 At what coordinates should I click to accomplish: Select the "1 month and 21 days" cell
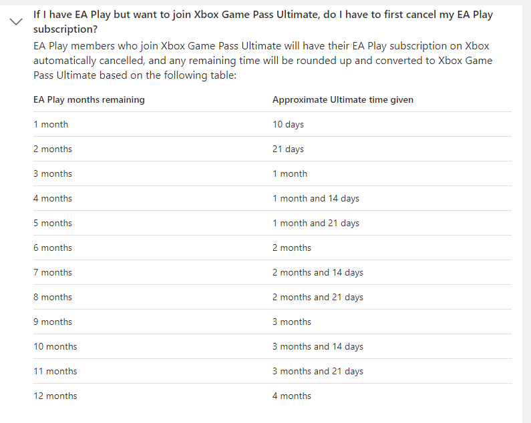315,224
